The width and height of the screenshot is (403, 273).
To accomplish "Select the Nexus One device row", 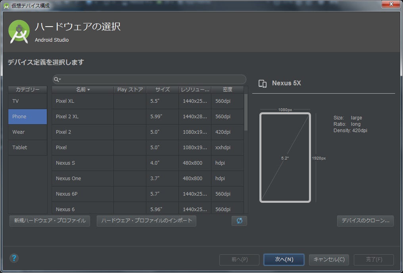I will pos(148,179).
